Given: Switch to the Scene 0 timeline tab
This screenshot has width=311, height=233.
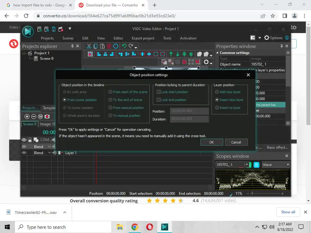Looking at the screenshot, I should (29, 124).
